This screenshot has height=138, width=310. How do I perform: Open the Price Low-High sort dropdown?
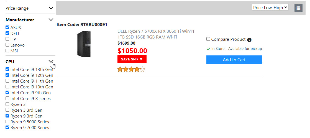pyautogui.click(x=270, y=8)
